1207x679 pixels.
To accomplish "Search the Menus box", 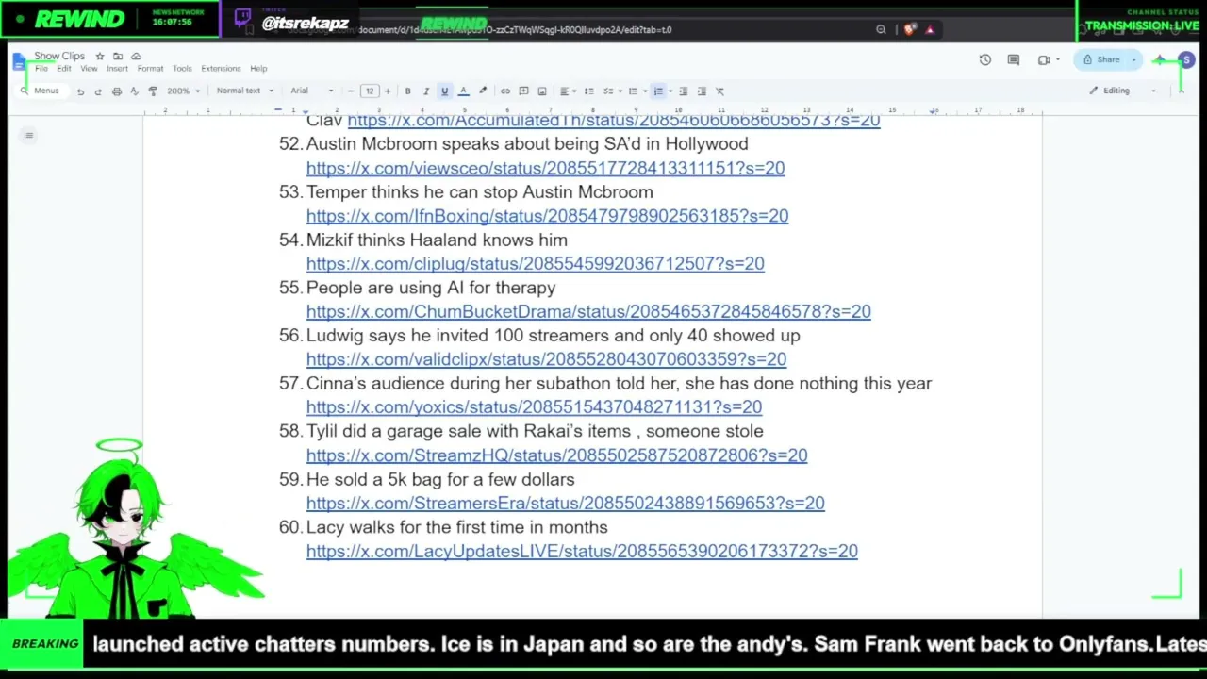I will click(x=41, y=91).
